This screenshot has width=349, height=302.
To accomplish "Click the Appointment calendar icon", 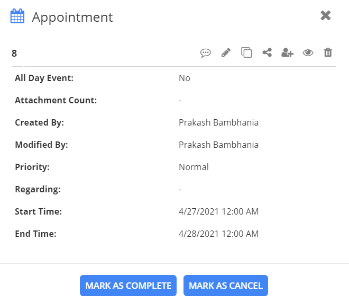I will (x=17, y=16).
